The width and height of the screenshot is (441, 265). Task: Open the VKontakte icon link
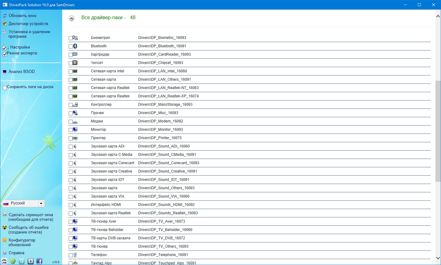[31, 261]
